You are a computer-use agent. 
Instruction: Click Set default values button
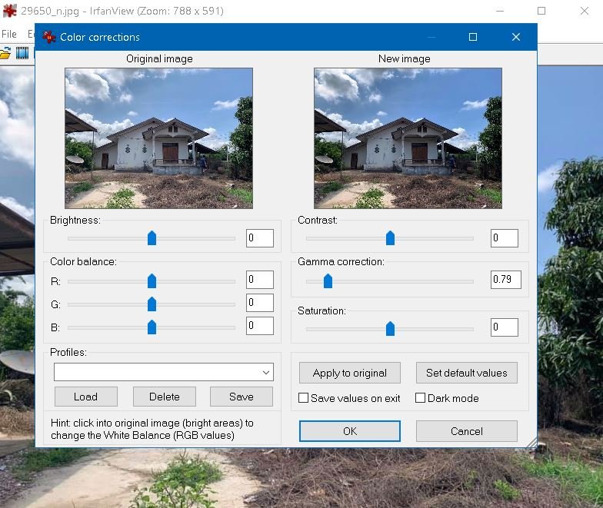[x=466, y=373]
